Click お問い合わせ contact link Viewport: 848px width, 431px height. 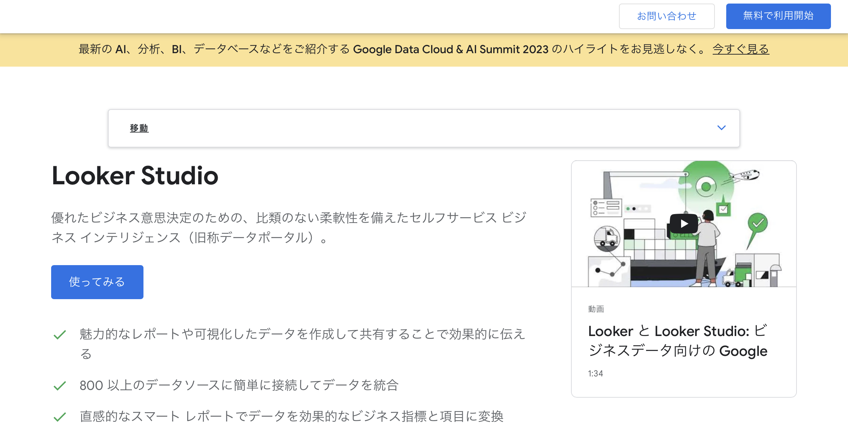coord(666,15)
